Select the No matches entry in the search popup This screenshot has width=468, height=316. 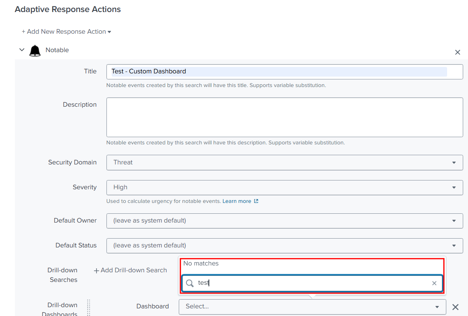click(x=201, y=263)
